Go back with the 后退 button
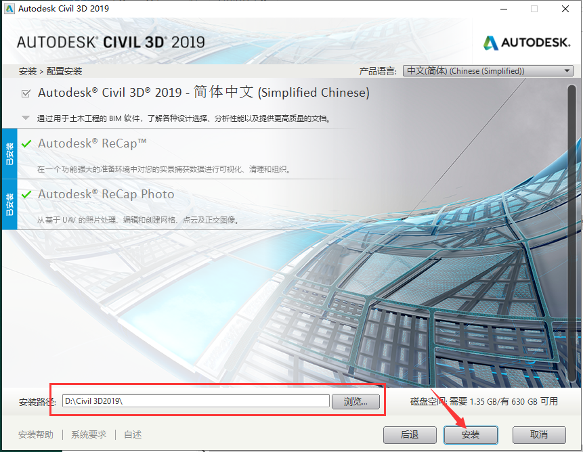 coord(410,434)
